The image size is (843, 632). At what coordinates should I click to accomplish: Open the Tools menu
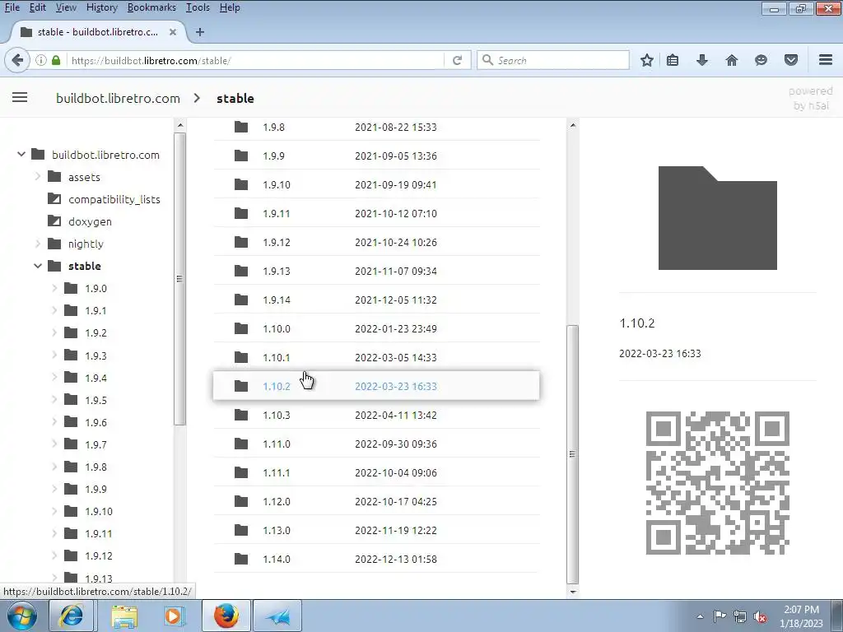(x=198, y=7)
